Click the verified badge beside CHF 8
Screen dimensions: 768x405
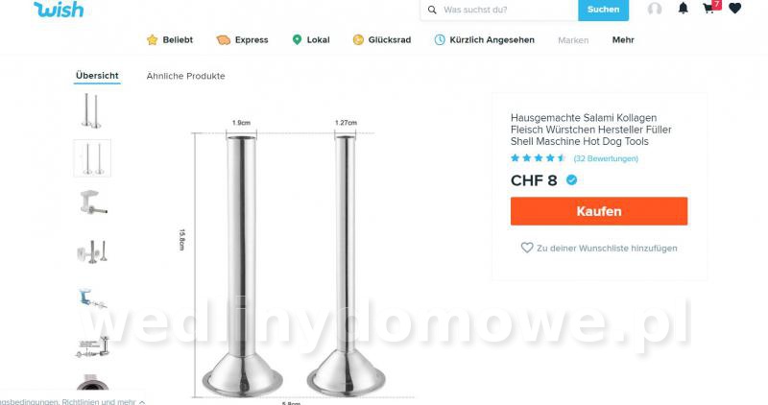(x=571, y=180)
